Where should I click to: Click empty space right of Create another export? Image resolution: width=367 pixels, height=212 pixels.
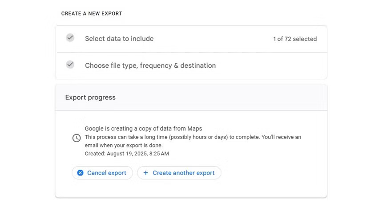click(x=271, y=173)
